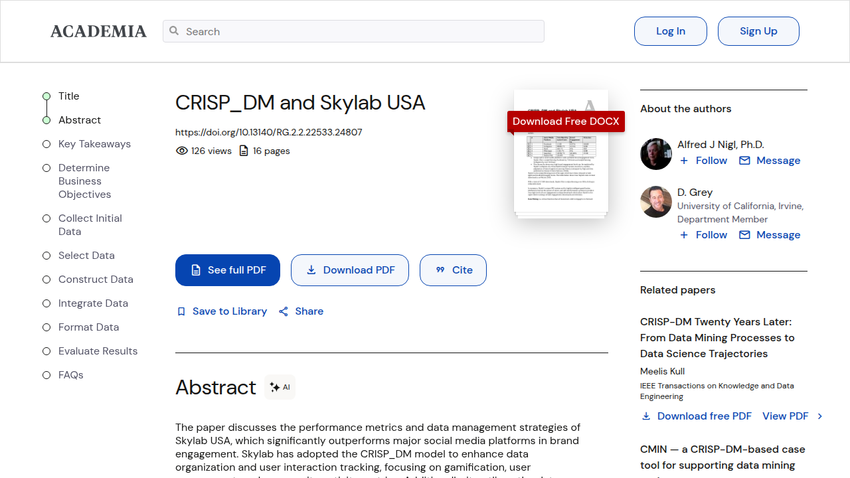
Task: Click the Abstract bullet marker in outline
Action: [x=46, y=120]
